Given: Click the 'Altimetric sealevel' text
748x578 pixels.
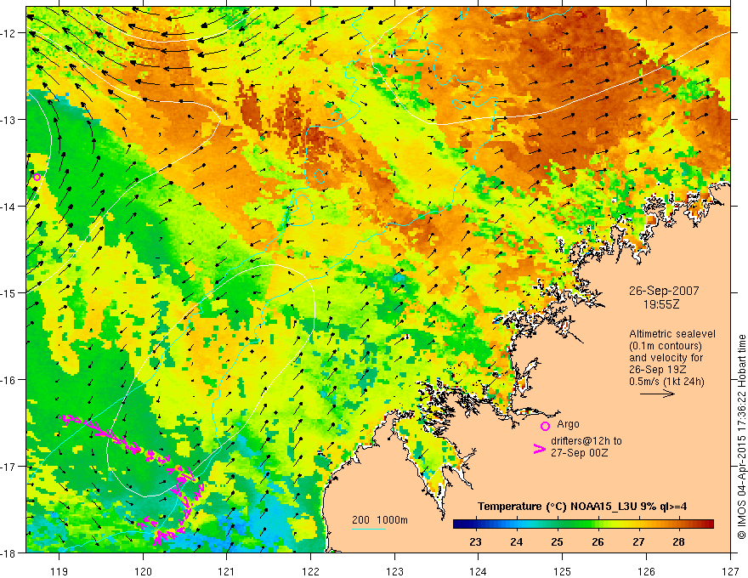Looking at the screenshot, I should point(672,334).
